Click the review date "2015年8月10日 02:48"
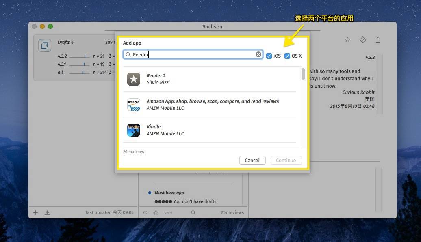The height and width of the screenshot is (242, 421). click(x=352, y=106)
